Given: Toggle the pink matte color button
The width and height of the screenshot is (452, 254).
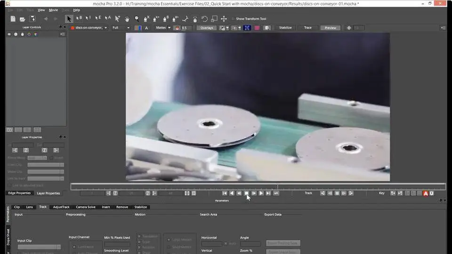Looking at the screenshot, I should pyautogui.click(x=257, y=28).
